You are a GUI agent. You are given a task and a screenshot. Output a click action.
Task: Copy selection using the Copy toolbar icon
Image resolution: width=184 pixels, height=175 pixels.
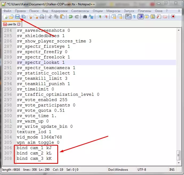click(56, 17)
